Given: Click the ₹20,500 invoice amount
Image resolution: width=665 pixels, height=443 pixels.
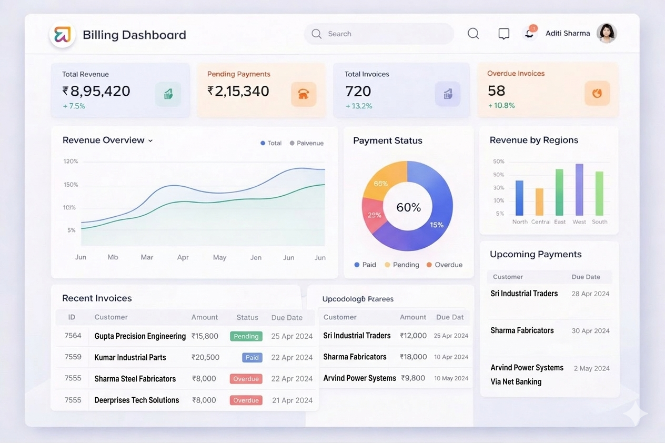Looking at the screenshot, I should click(205, 357).
